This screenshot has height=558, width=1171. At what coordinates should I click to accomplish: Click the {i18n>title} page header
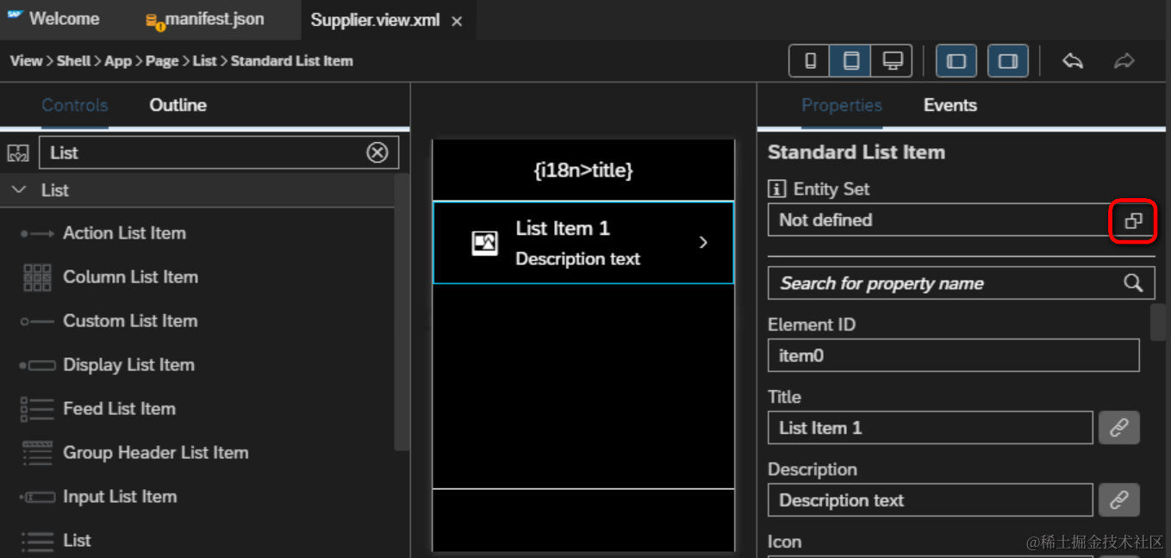tap(583, 170)
